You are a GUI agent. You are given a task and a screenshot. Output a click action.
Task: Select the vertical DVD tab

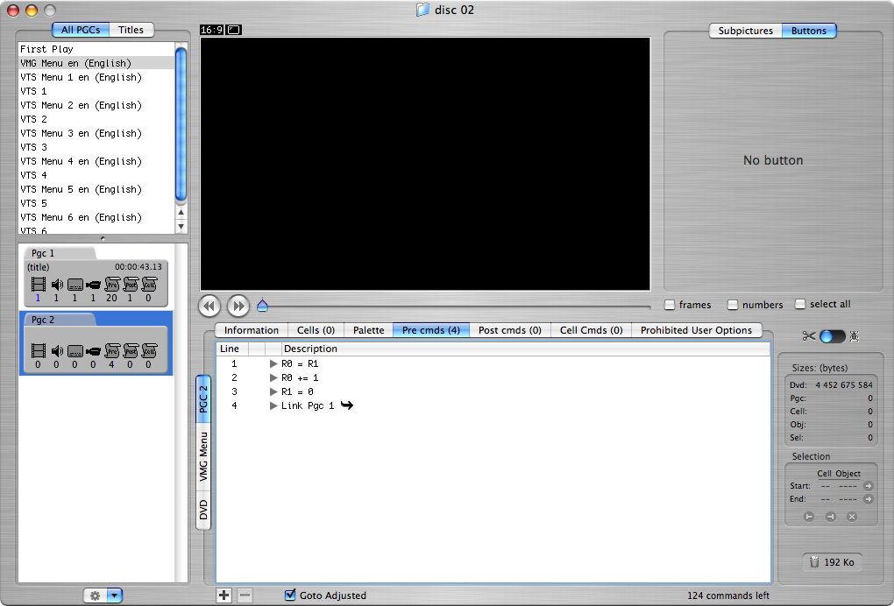203,510
